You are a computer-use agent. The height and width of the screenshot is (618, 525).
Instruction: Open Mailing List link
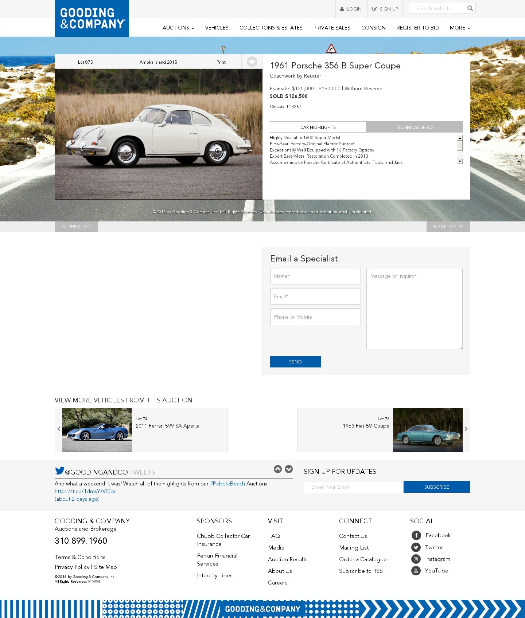(x=354, y=548)
